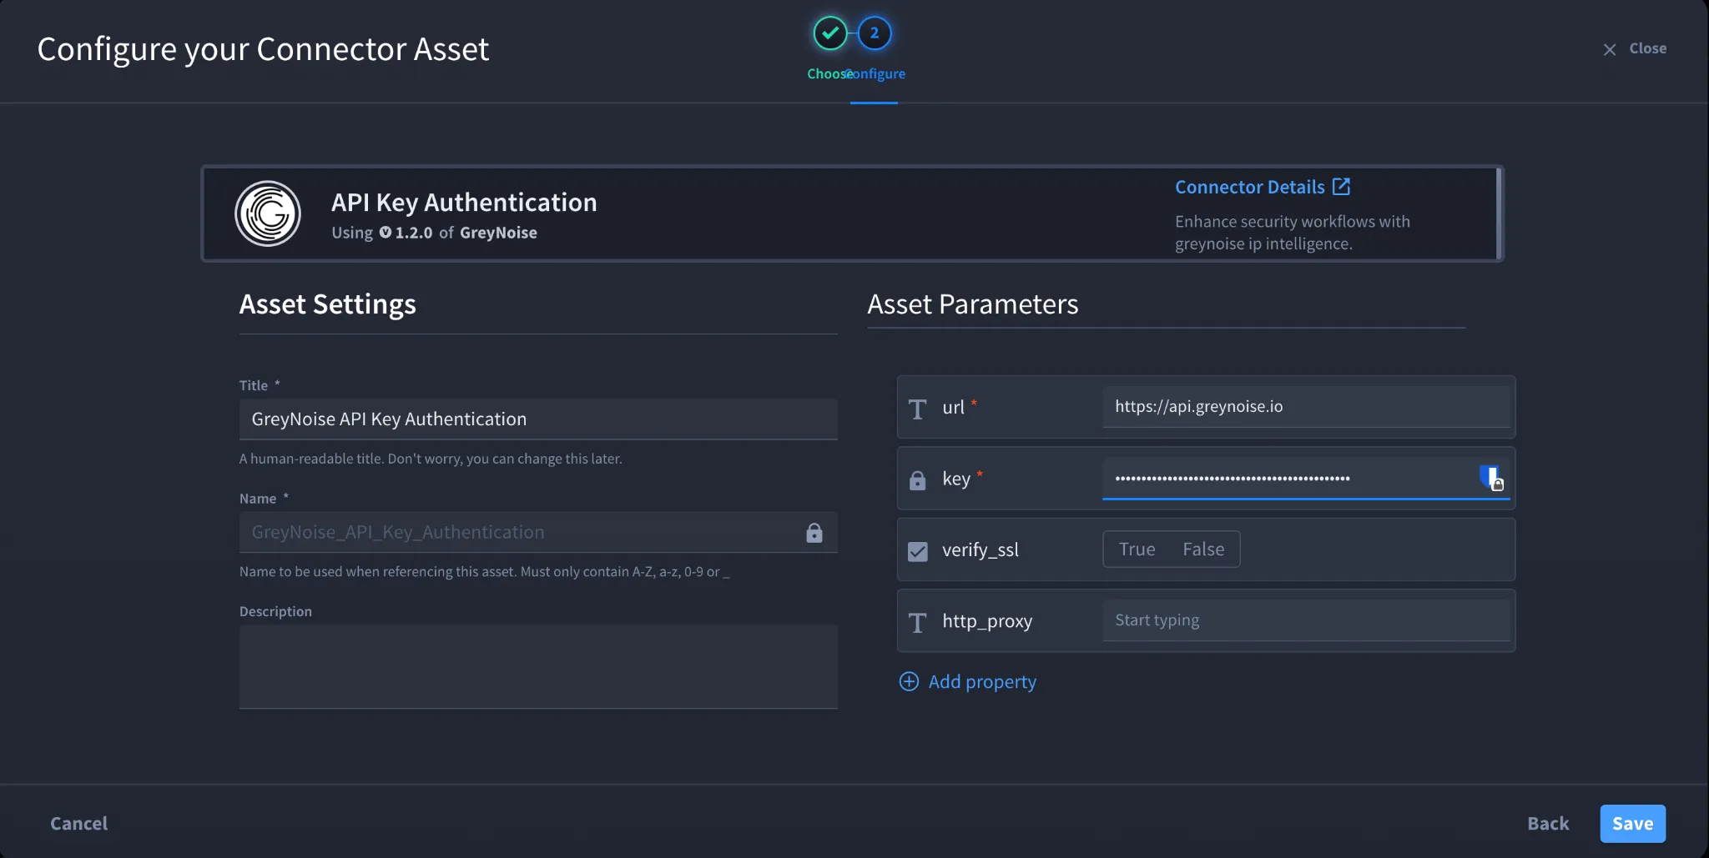Image resolution: width=1709 pixels, height=858 pixels.
Task: Click the checkbox icon beside verify_ssl
Action: pyautogui.click(x=917, y=551)
